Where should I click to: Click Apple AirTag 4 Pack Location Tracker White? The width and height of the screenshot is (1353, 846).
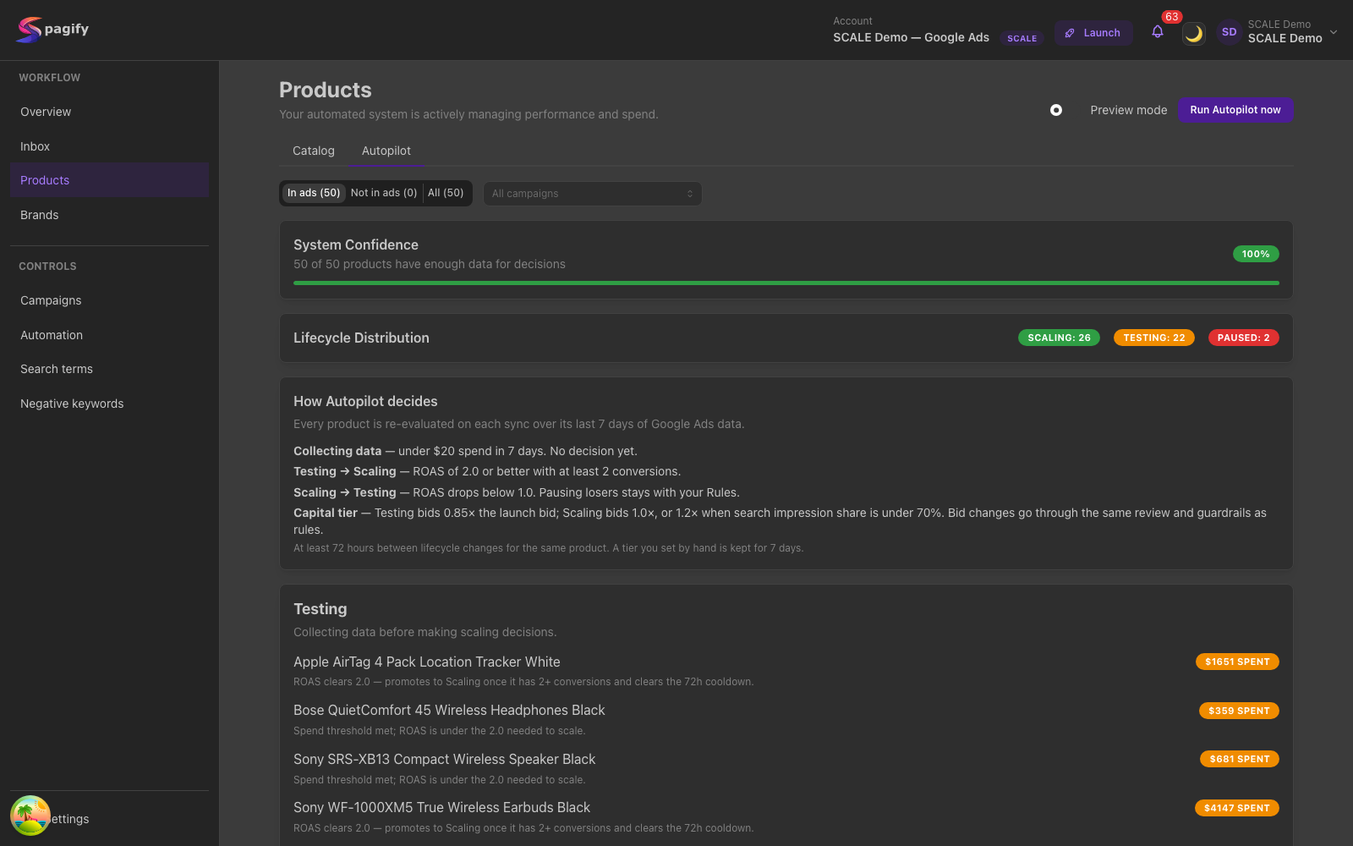tap(427, 662)
